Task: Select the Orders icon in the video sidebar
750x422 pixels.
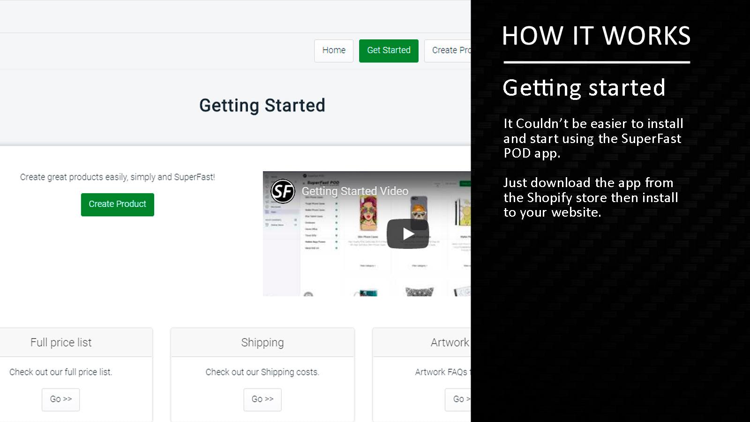Action: pyautogui.click(x=267, y=182)
